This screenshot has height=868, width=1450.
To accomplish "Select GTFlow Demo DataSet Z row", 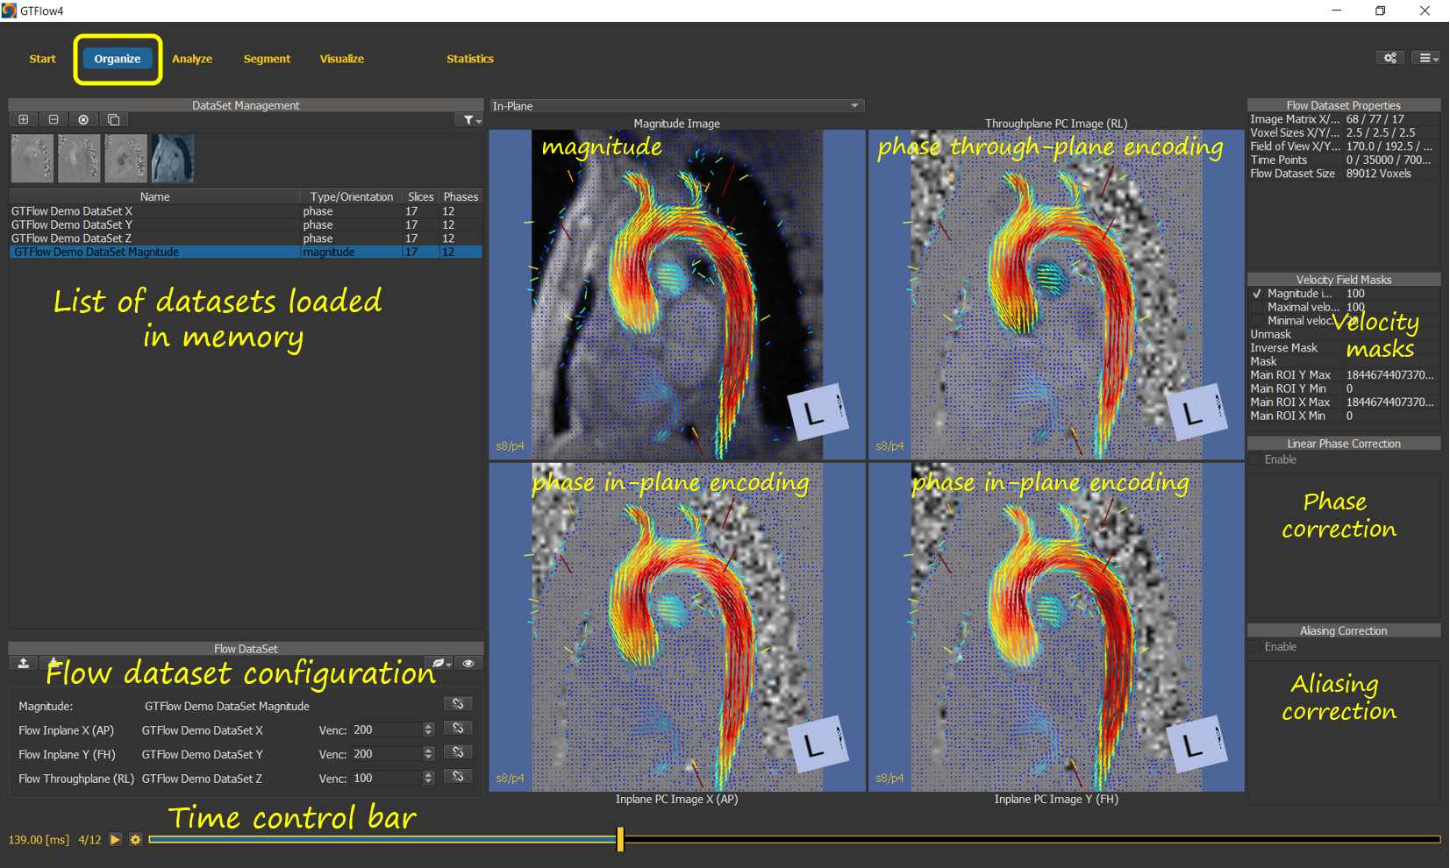I will (246, 238).
